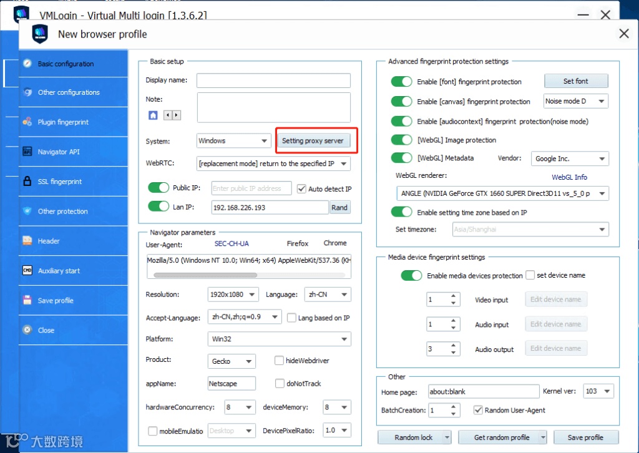
Task: Enable the doNotTrack checkbox
Action: 280,383
